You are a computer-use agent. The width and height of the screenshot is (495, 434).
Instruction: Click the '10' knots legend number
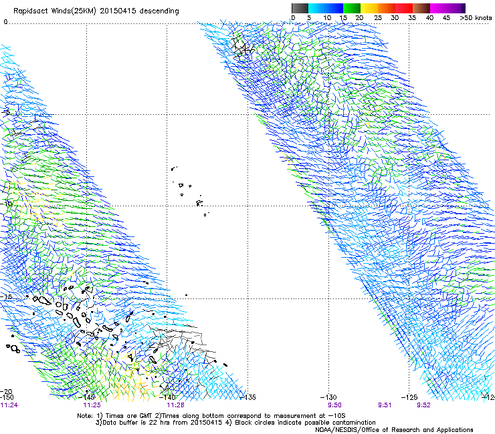pos(327,18)
